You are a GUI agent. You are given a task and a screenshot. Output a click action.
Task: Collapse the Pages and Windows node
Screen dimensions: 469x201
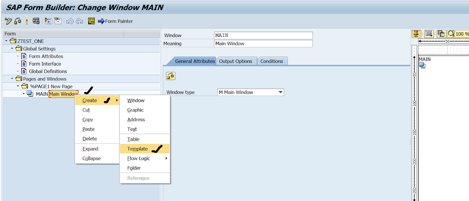(x=12, y=79)
